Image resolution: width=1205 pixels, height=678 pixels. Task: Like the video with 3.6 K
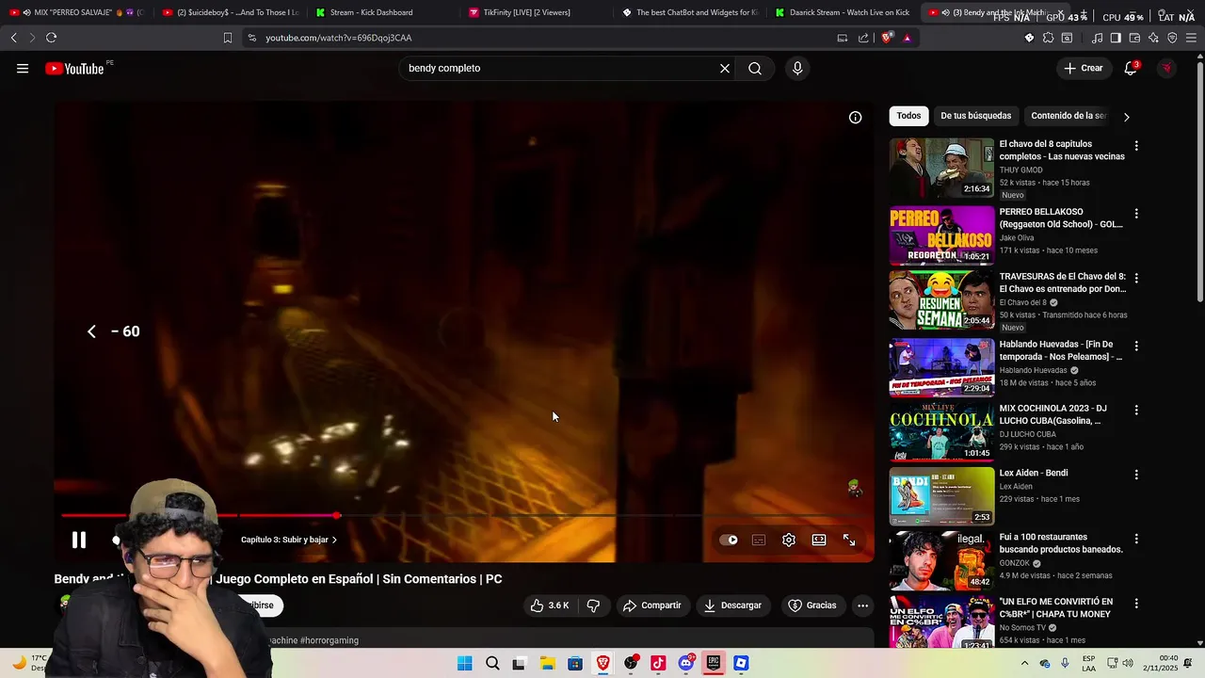(x=550, y=605)
